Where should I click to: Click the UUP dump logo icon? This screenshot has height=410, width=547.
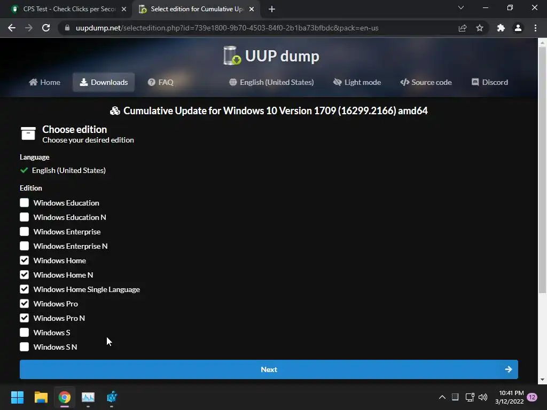pos(232,56)
